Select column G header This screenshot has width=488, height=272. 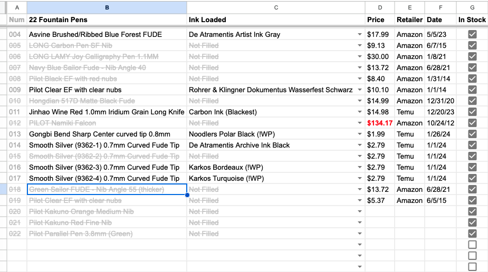(472, 7)
